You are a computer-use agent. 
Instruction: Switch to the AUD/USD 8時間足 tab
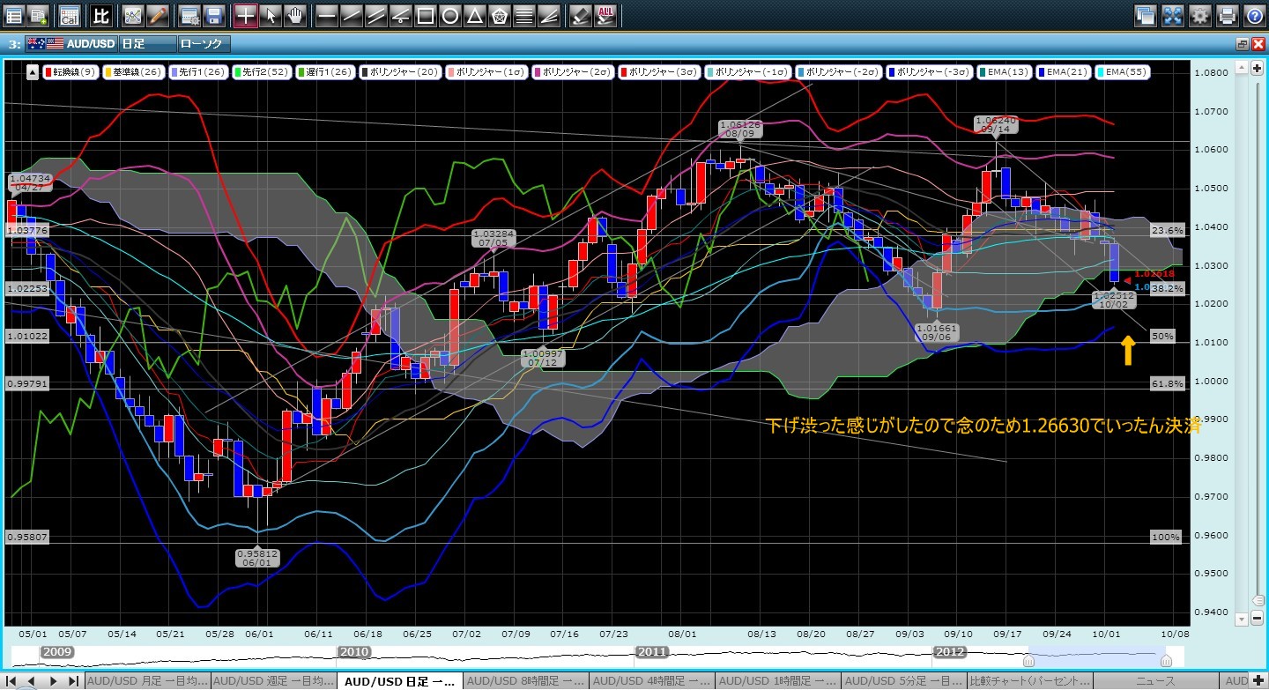[x=526, y=681]
